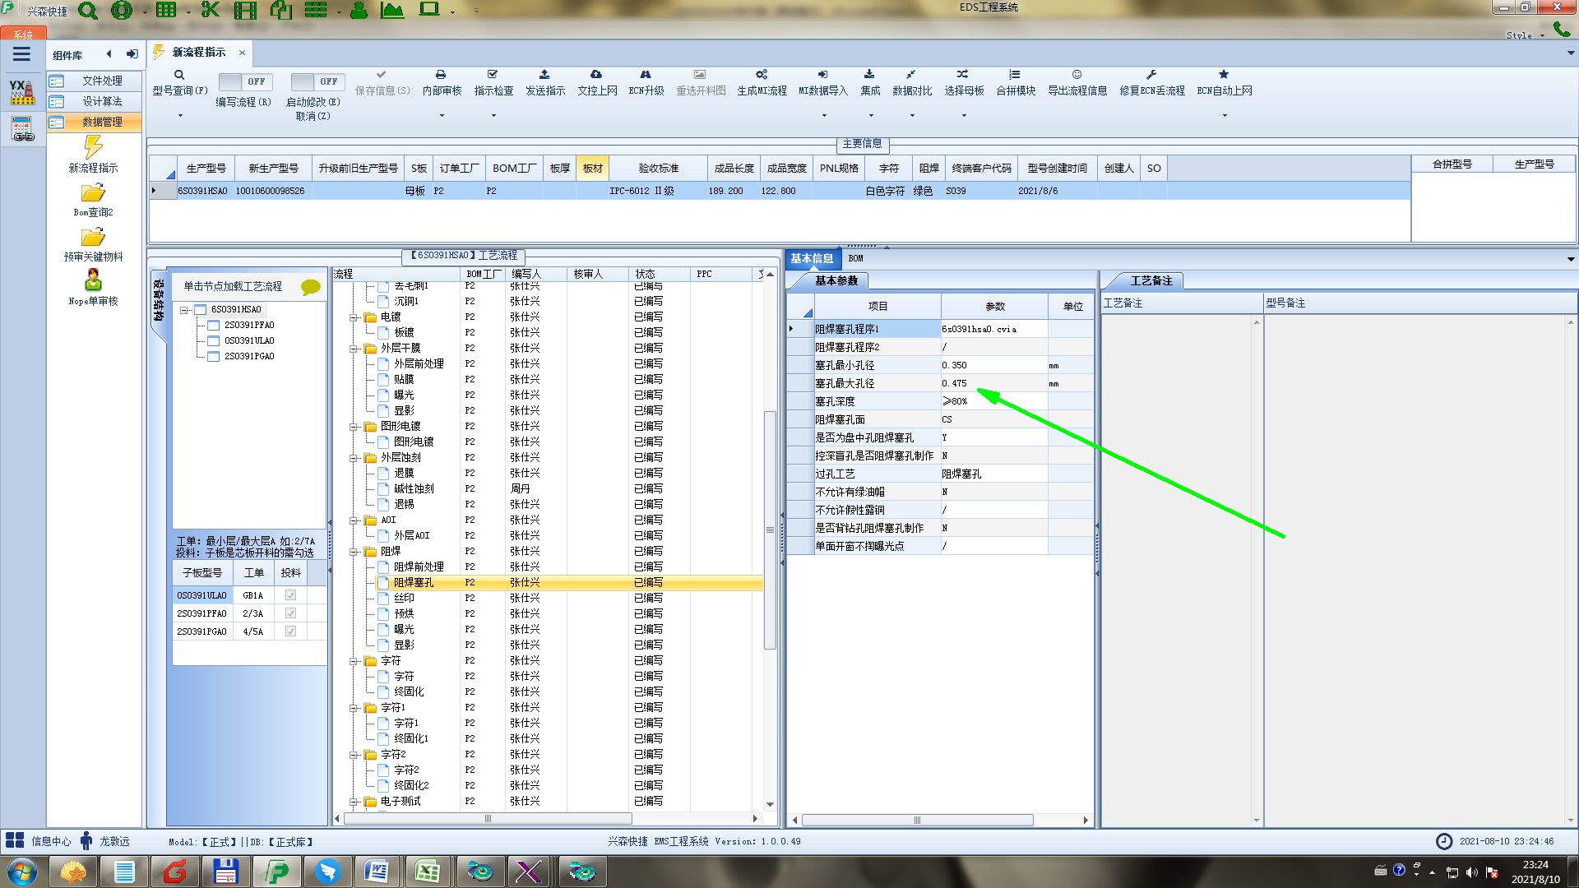
Task: Toggle 投料 checkbox for 2S0391PFA0
Action: point(290,613)
